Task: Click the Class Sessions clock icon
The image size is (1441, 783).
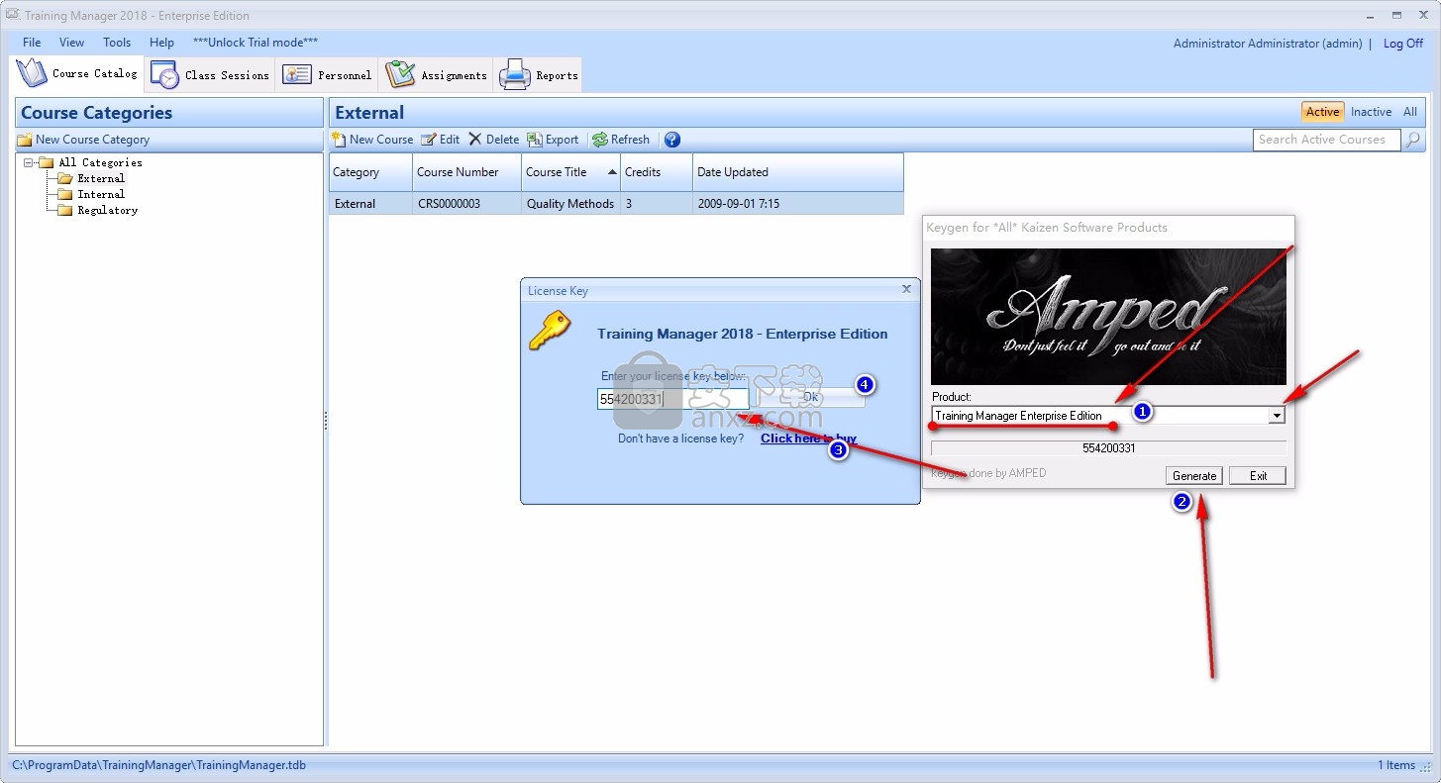Action: (x=165, y=75)
